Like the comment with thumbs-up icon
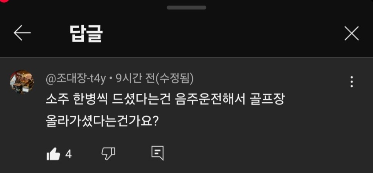 pos(53,154)
